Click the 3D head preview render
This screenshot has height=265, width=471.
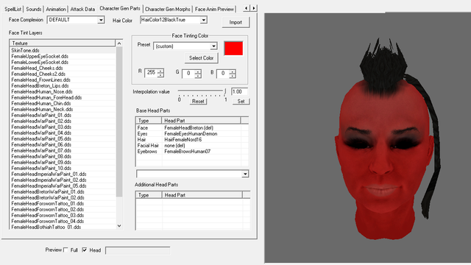(368, 138)
